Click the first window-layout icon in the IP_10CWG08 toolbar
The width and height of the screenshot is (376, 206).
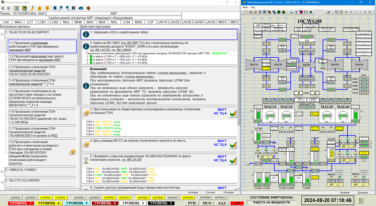(246, 12)
